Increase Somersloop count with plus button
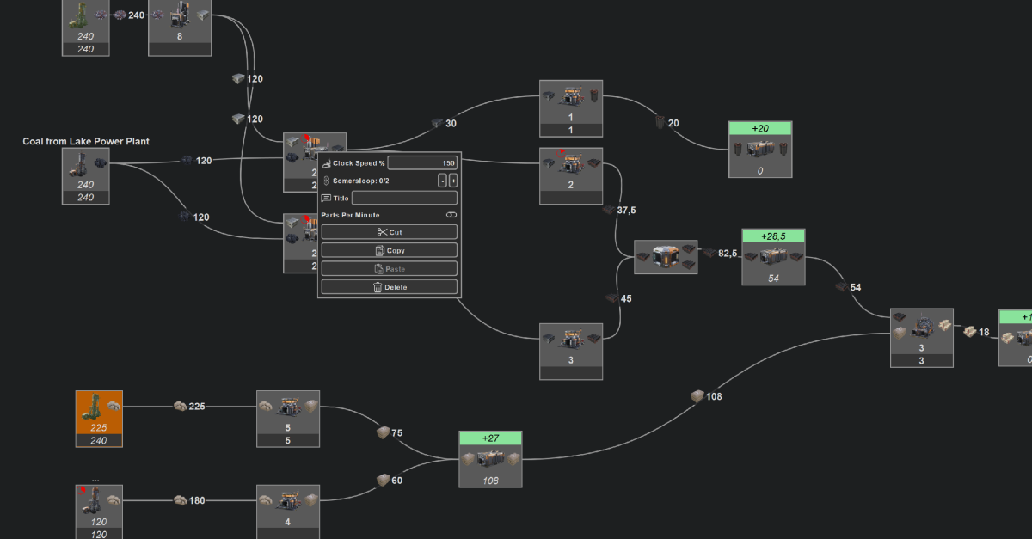Screen dimensions: 1032x539 [453, 181]
